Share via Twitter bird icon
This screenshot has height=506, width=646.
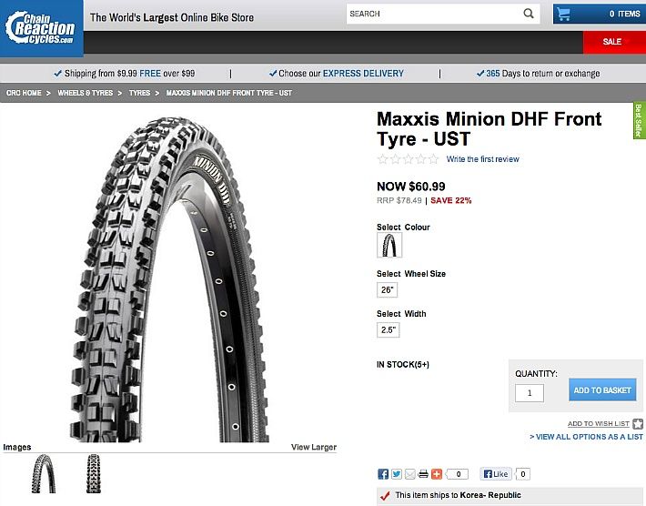[x=397, y=474]
